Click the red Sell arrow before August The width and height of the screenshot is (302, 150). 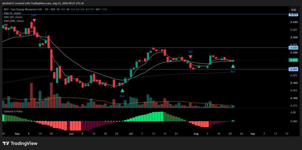(x=190, y=57)
